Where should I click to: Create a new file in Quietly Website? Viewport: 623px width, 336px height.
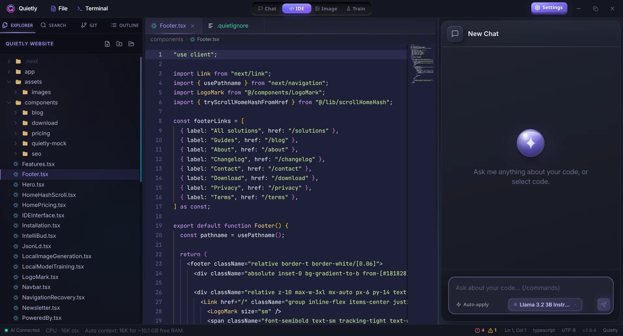coord(107,44)
